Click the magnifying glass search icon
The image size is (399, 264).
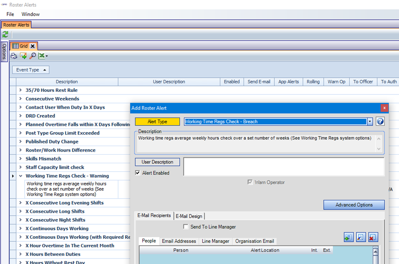pyautogui.click(x=32, y=56)
